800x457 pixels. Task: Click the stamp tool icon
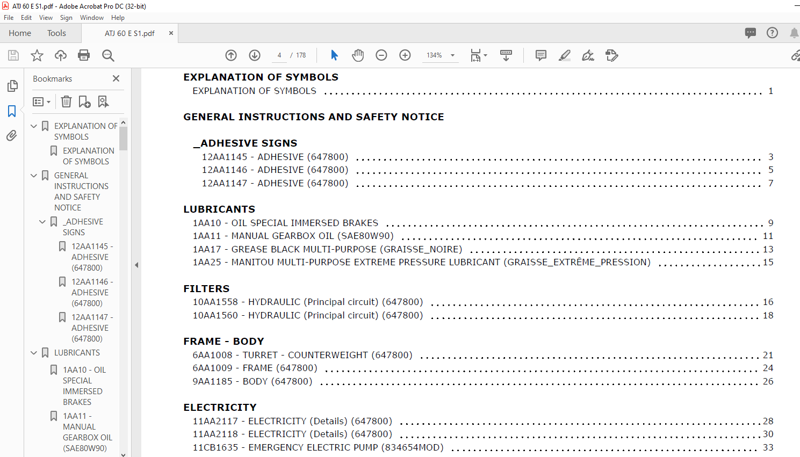(x=612, y=55)
